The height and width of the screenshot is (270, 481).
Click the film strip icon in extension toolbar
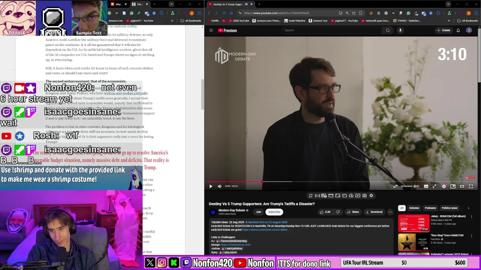331,196
